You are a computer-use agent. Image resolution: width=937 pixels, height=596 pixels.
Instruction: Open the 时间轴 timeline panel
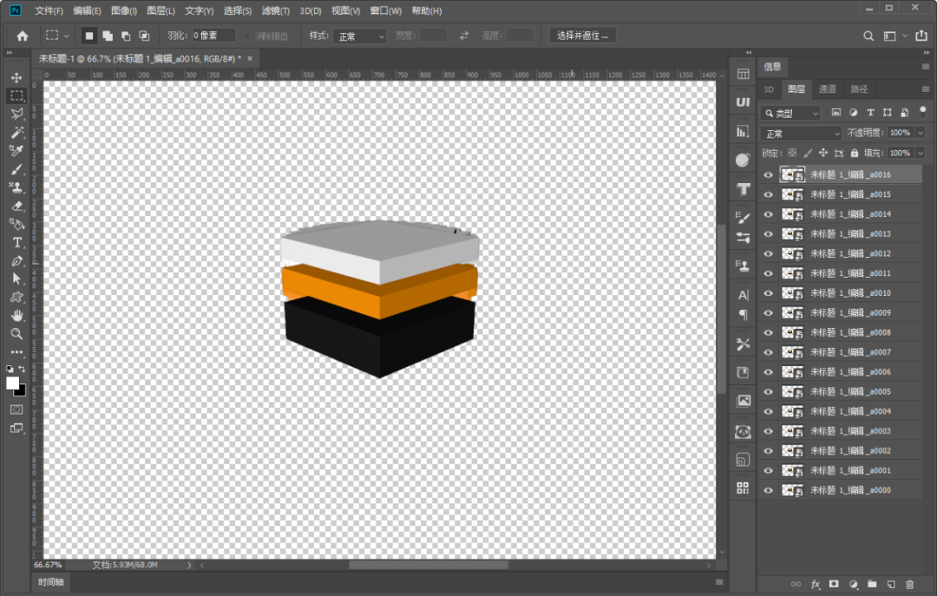50,584
